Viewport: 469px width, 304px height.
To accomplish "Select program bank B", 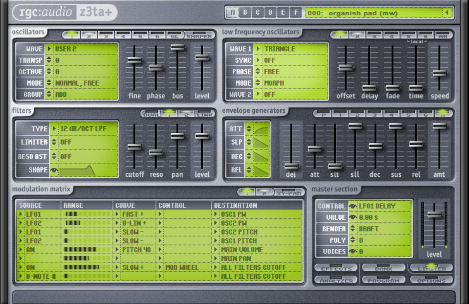I will tap(245, 13).
